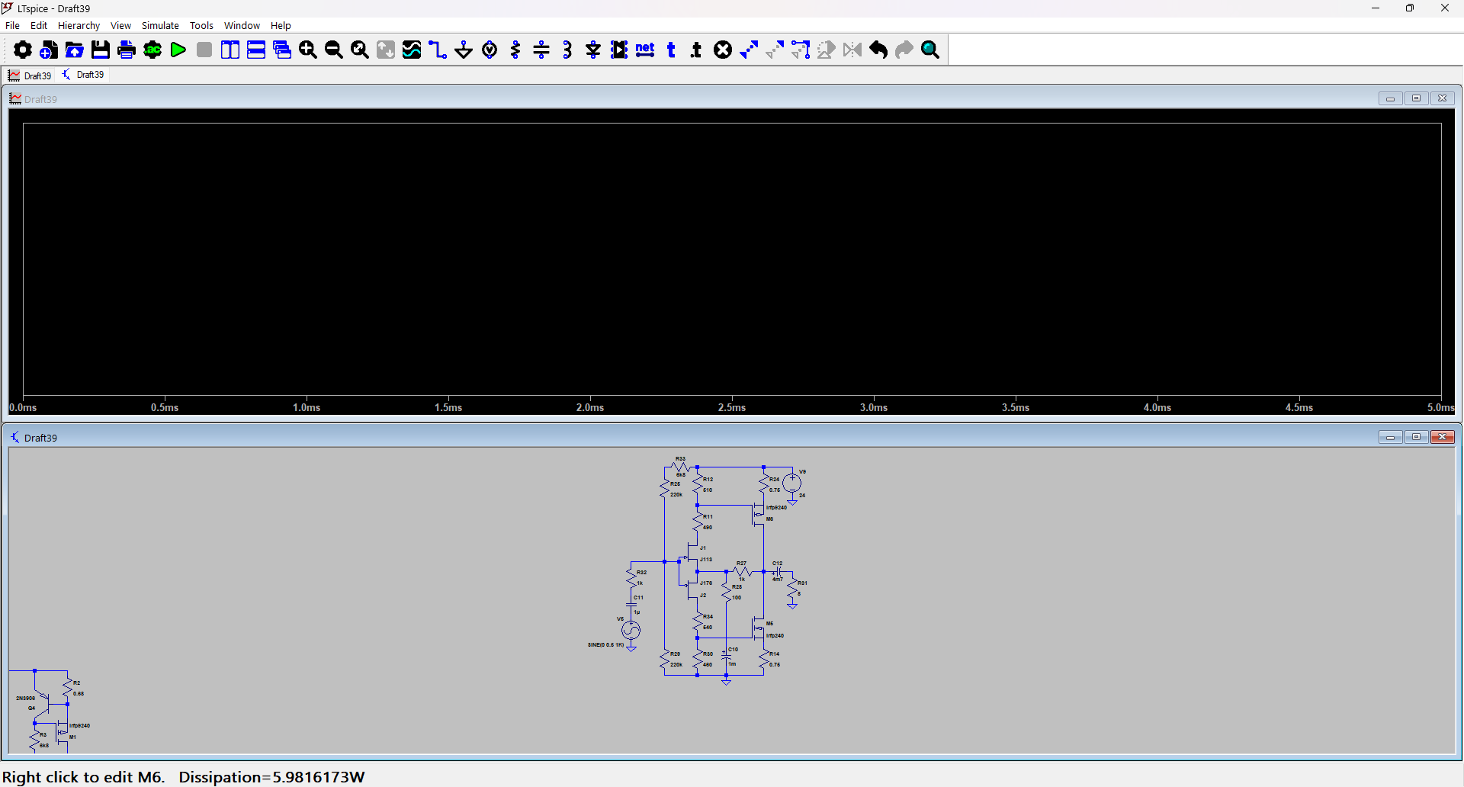1464x787 pixels.
Task: Minimize the Draft39 plot pane
Action: (1390, 98)
